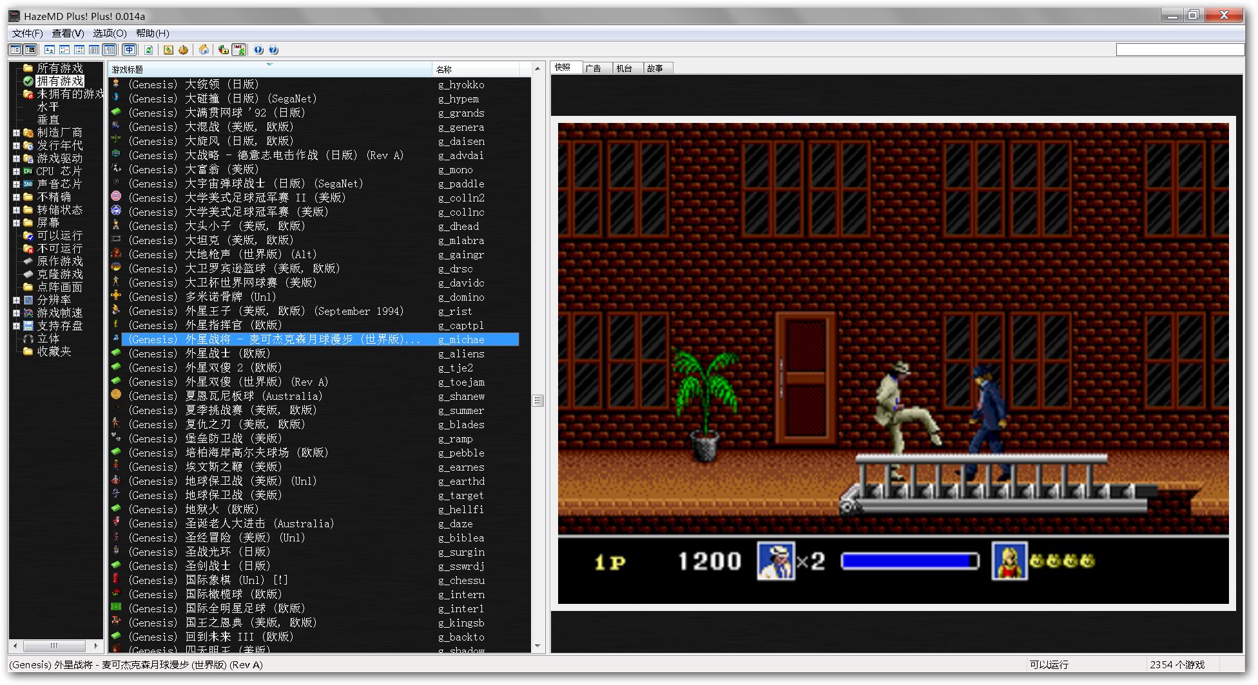Click the game screenshot preview image
1258x685 pixels.
[893, 363]
